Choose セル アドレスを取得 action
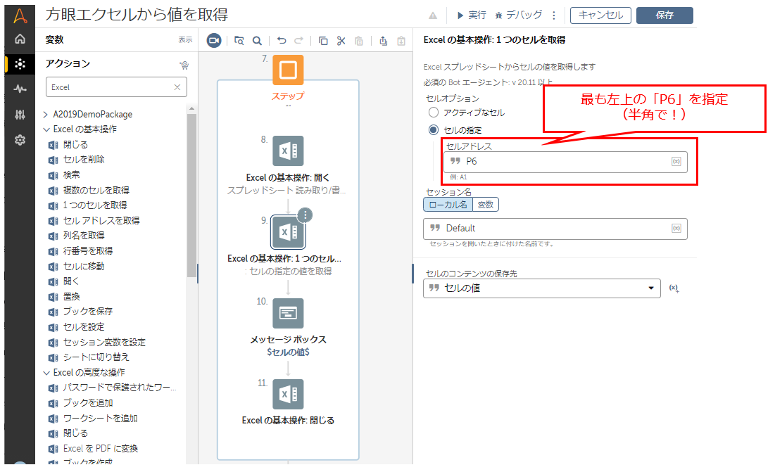Screen dimensions: 775x472 pyautogui.click(x=101, y=221)
